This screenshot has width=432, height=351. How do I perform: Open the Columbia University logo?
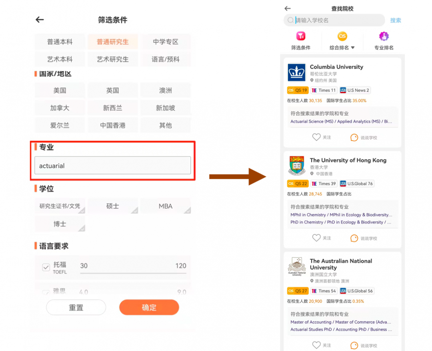tap(296, 72)
